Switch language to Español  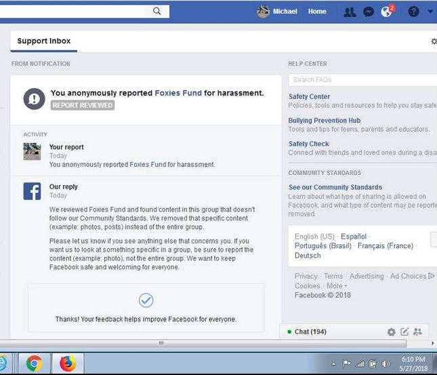tap(354, 237)
